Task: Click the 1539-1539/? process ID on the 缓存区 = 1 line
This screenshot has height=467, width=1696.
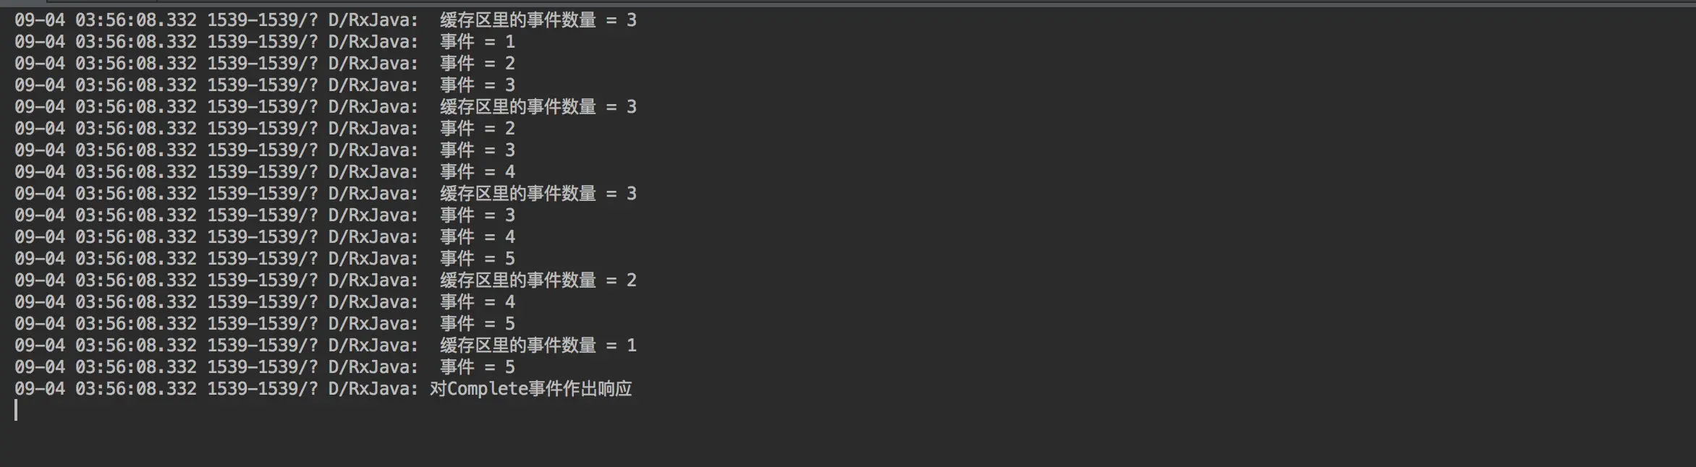Action: (x=263, y=346)
